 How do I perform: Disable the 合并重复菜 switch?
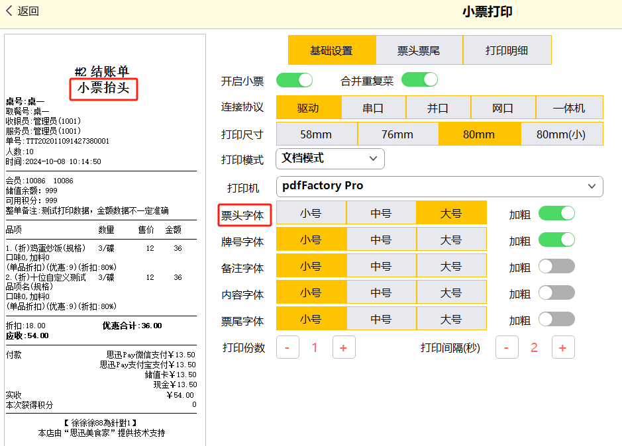pos(419,80)
